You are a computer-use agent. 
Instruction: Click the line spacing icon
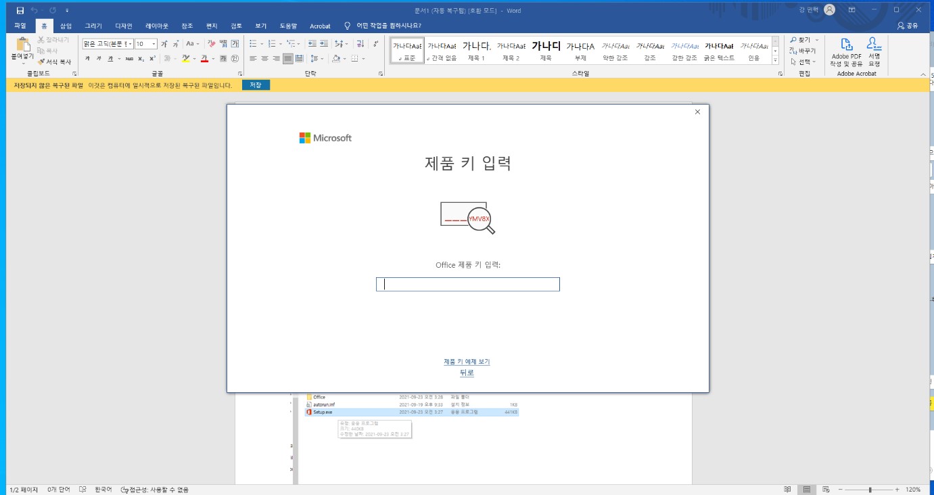314,59
